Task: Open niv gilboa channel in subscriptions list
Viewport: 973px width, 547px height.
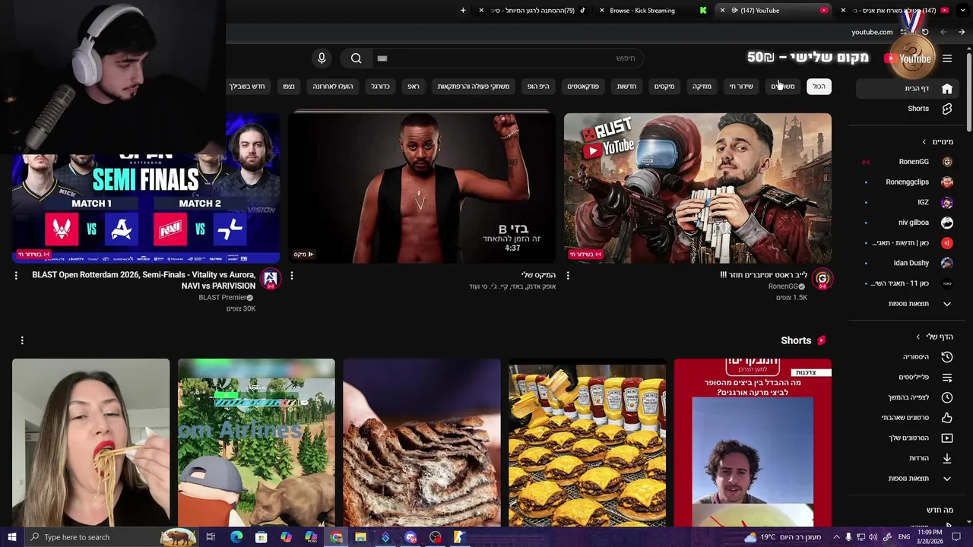Action: pos(909,223)
